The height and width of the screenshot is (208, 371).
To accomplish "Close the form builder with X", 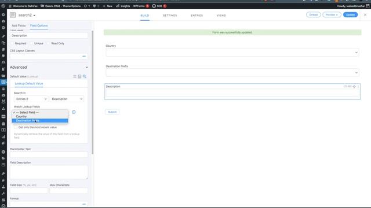I will [365, 15].
